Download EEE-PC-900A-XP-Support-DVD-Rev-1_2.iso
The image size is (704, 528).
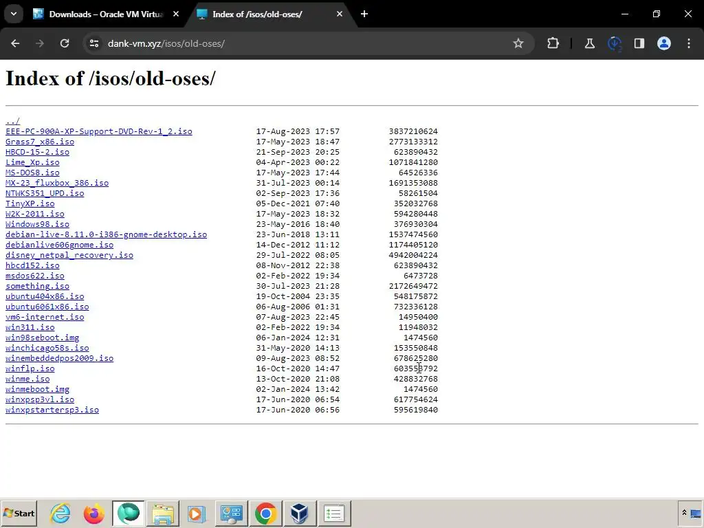point(99,131)
